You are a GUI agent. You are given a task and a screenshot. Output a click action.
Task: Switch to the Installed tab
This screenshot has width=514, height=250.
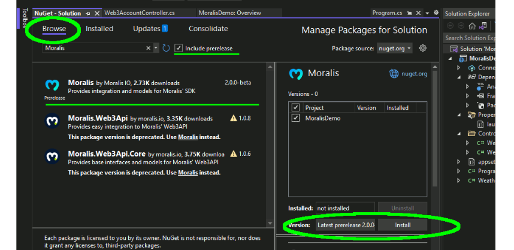click(x=99, y=29)
